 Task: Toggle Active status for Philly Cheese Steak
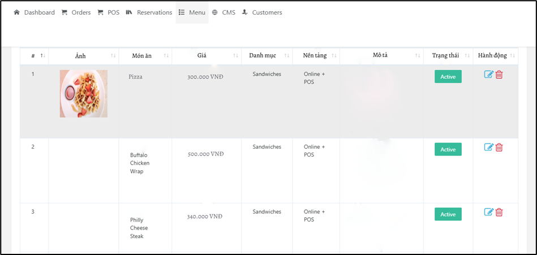pyautogui.click(x=448, y=214)
